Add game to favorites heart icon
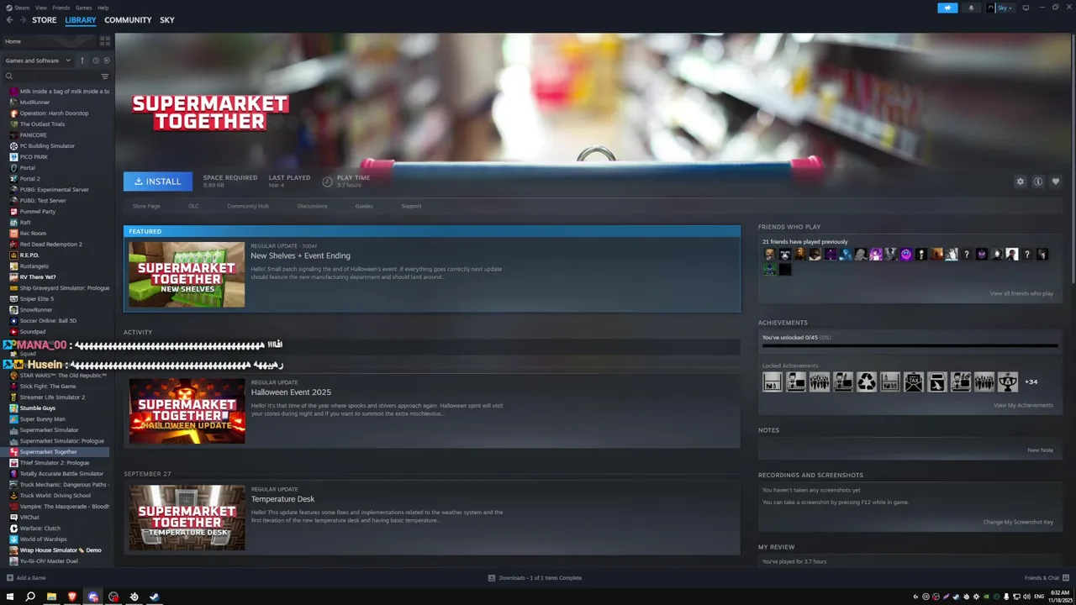Screen dimensions: 1076x605 pyautogui.click(x=1056, y=181)
